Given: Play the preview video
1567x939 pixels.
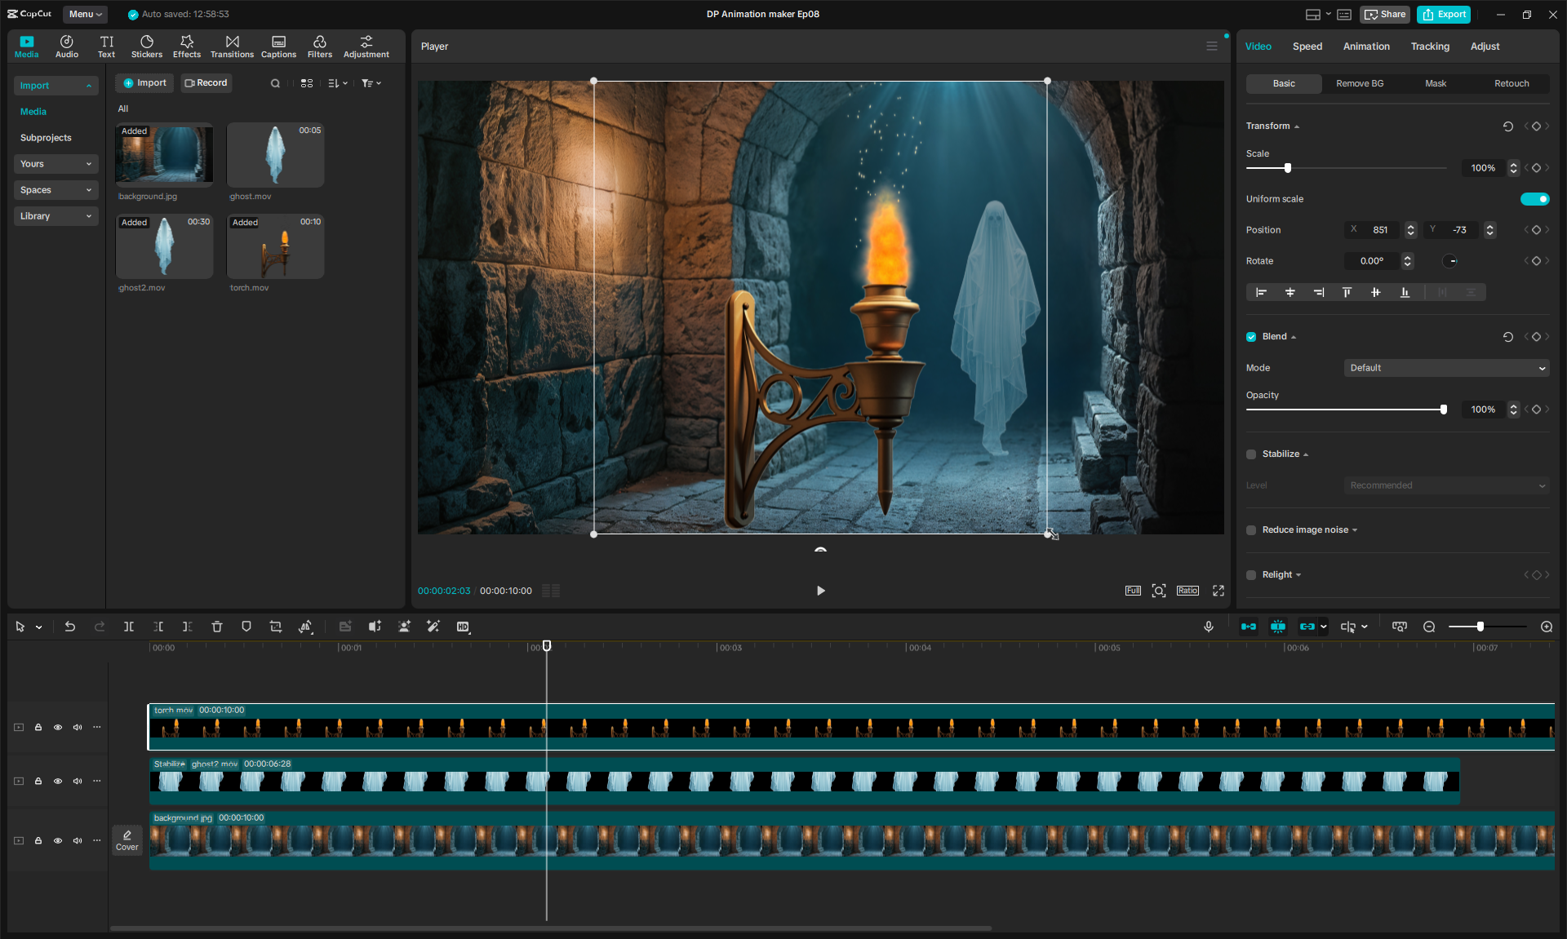Looking at the screenshot, I should 820,591.
